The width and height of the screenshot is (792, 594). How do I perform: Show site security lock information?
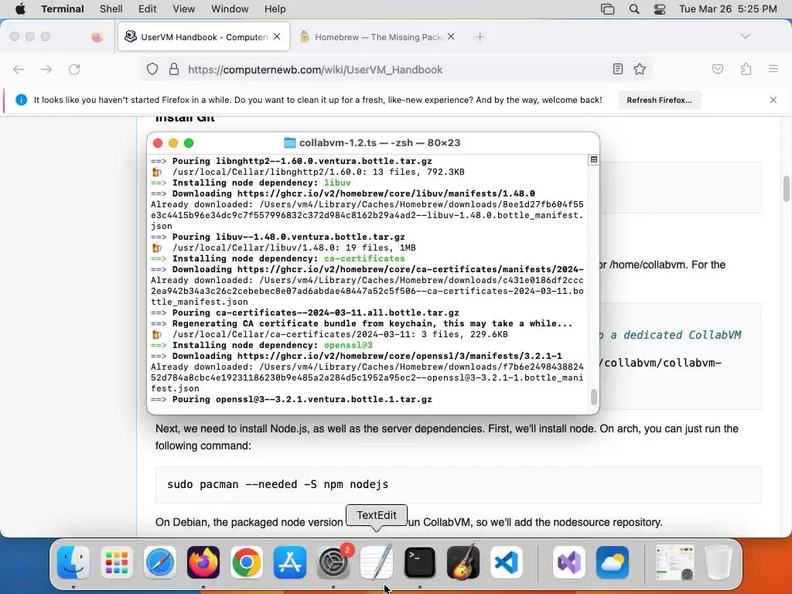click(x=174, y=69)
